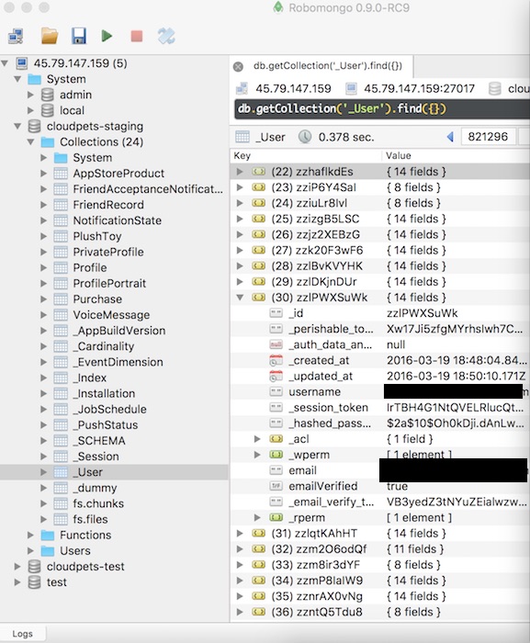Screen dimensions: 530x643
Task: Click the _SCHEMA collection table icon
Action: [61, 441]
